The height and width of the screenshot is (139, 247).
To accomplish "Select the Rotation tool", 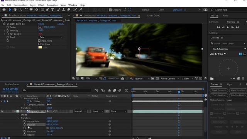I will point(26,10).
